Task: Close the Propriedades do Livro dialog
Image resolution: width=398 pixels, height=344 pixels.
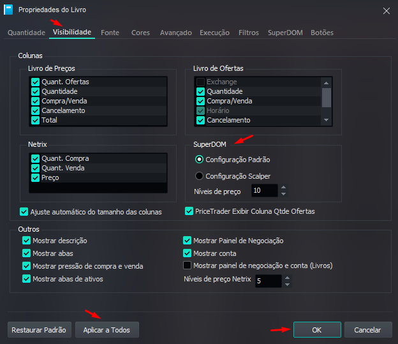Action: (x=387, y=11)
